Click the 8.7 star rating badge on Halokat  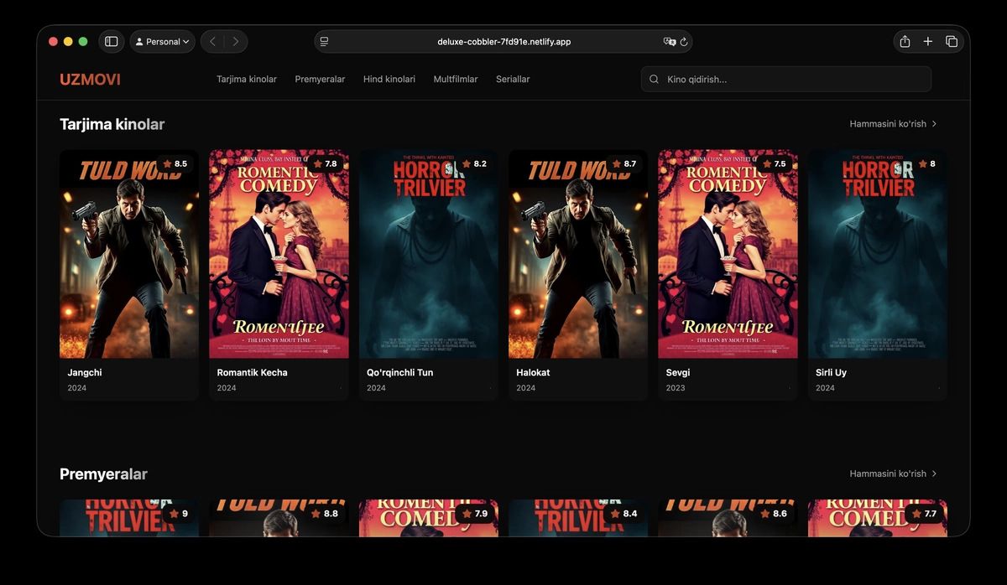click(624, 163)
